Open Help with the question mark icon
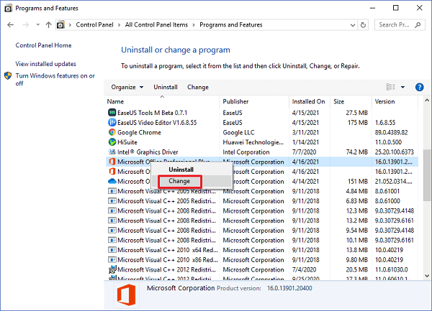 (x=419, y=87)
